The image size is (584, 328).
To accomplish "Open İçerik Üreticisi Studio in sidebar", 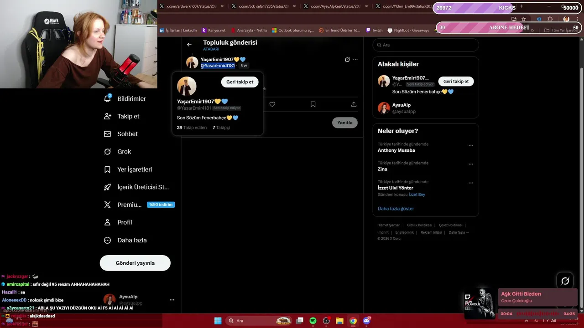I will (137, 187).
